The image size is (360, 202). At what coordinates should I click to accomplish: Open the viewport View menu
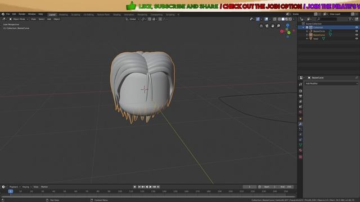[x=33, y=19]
